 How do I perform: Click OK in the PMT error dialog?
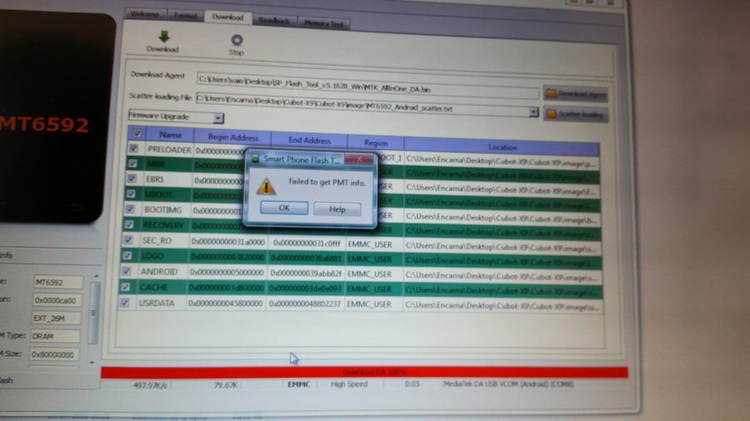click(284, 208)
